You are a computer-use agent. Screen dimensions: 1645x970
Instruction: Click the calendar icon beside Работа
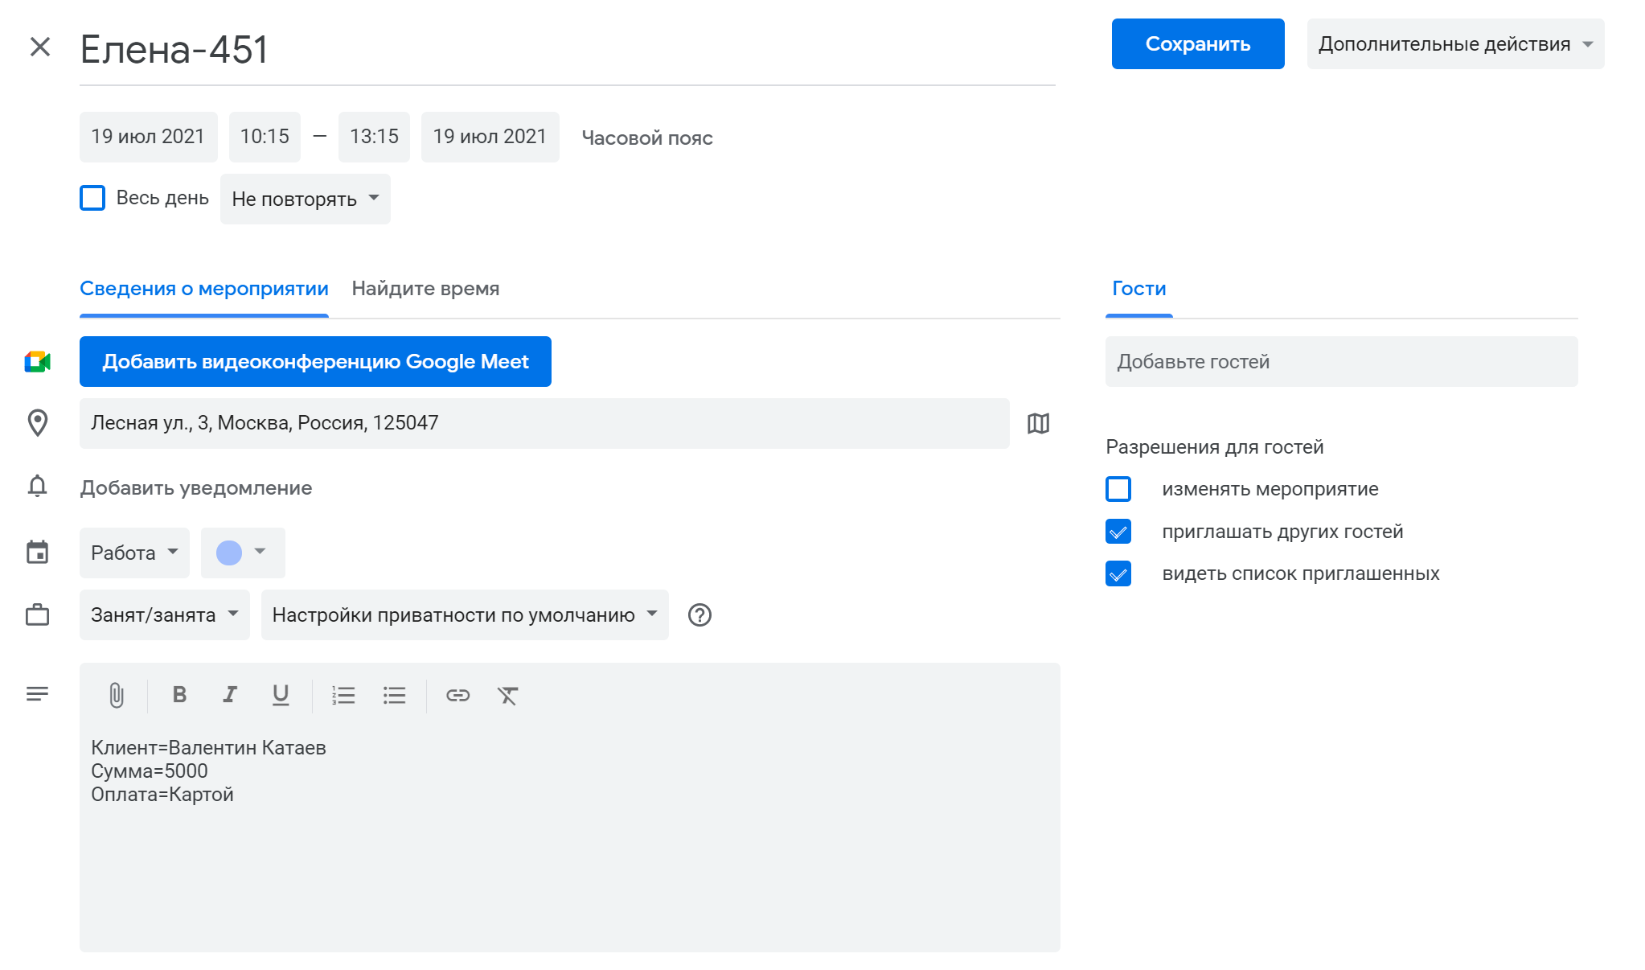click(x=38, y=553)
